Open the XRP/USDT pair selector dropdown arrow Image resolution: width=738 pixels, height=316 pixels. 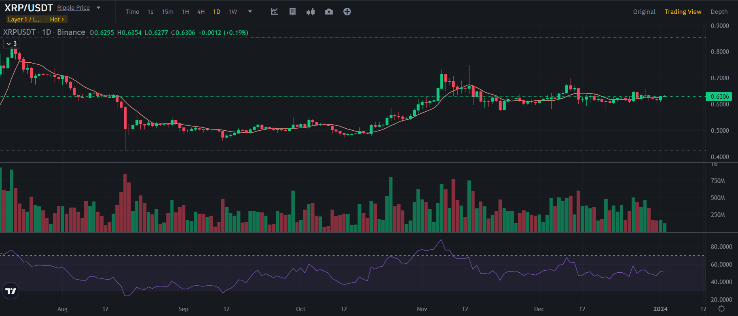98,8
